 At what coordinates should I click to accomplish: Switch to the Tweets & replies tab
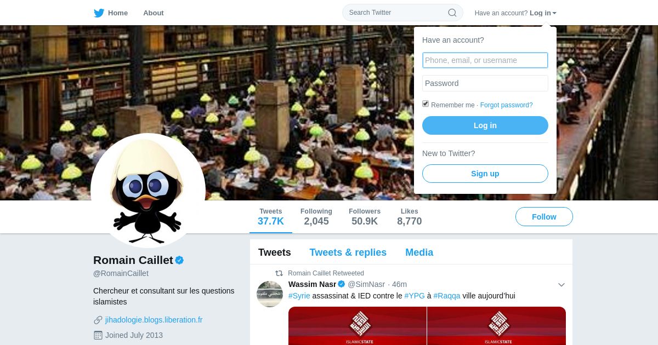point(348,252)
